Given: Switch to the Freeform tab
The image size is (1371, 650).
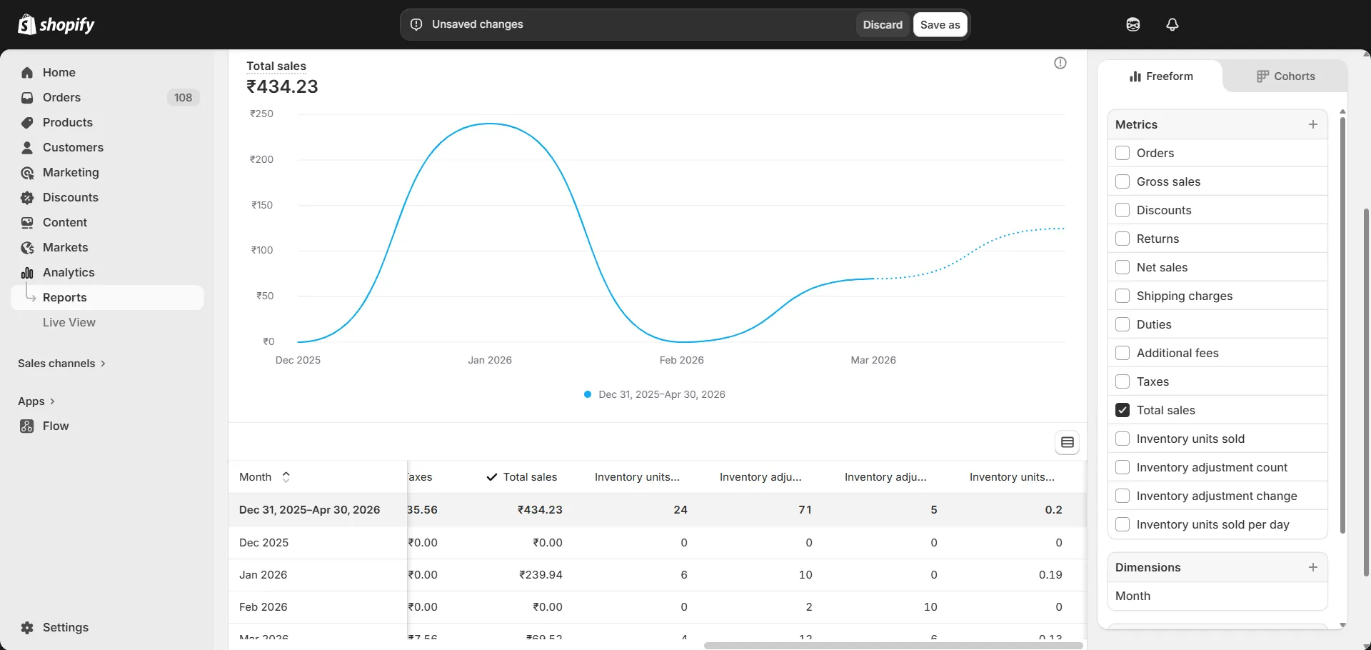Looking at the screenshot, I should point(1161,76).
